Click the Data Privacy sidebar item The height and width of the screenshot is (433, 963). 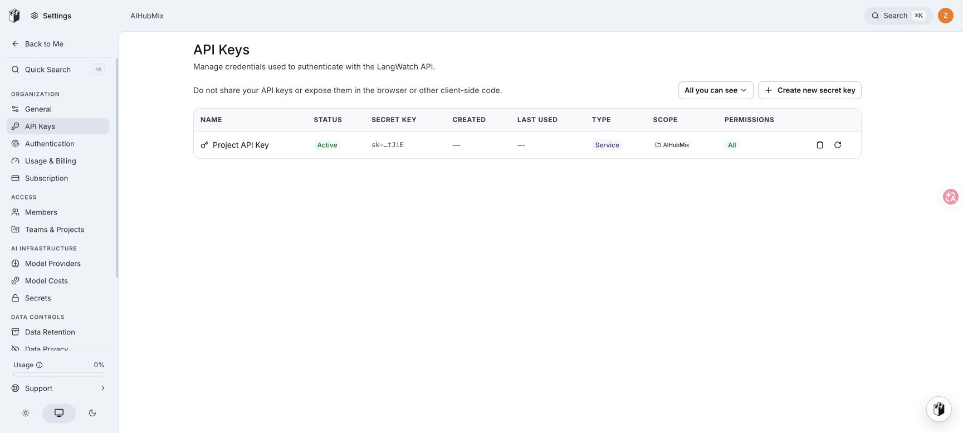[58, 348]
